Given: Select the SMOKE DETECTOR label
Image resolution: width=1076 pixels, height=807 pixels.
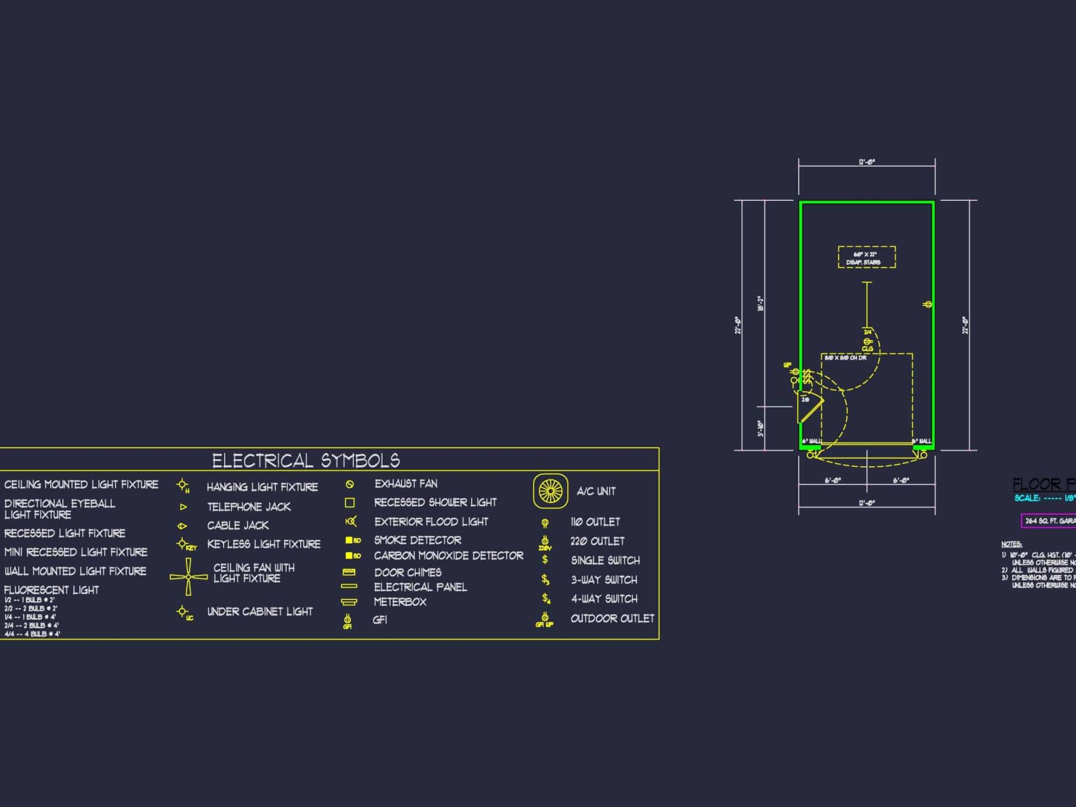Looking at the screenshot, I should pyautogui.click(x=418, y=540).
